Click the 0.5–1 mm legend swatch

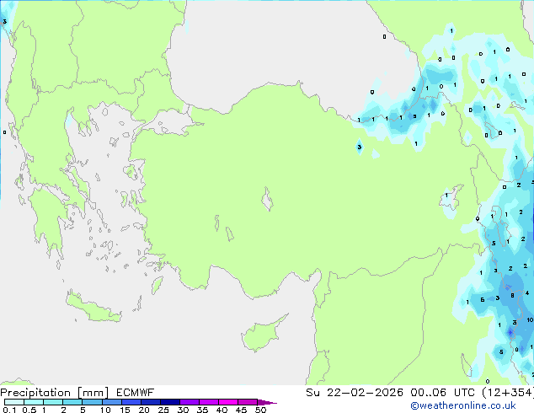click(x=34, y=402)
